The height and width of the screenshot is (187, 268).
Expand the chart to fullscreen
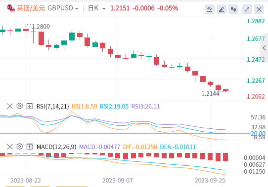point(247,9)
